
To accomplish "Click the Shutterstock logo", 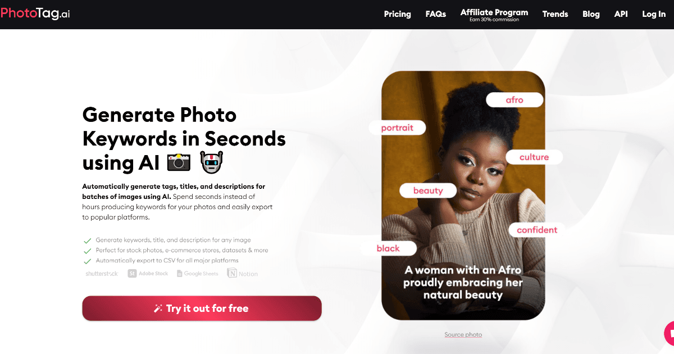I will 102,274.
